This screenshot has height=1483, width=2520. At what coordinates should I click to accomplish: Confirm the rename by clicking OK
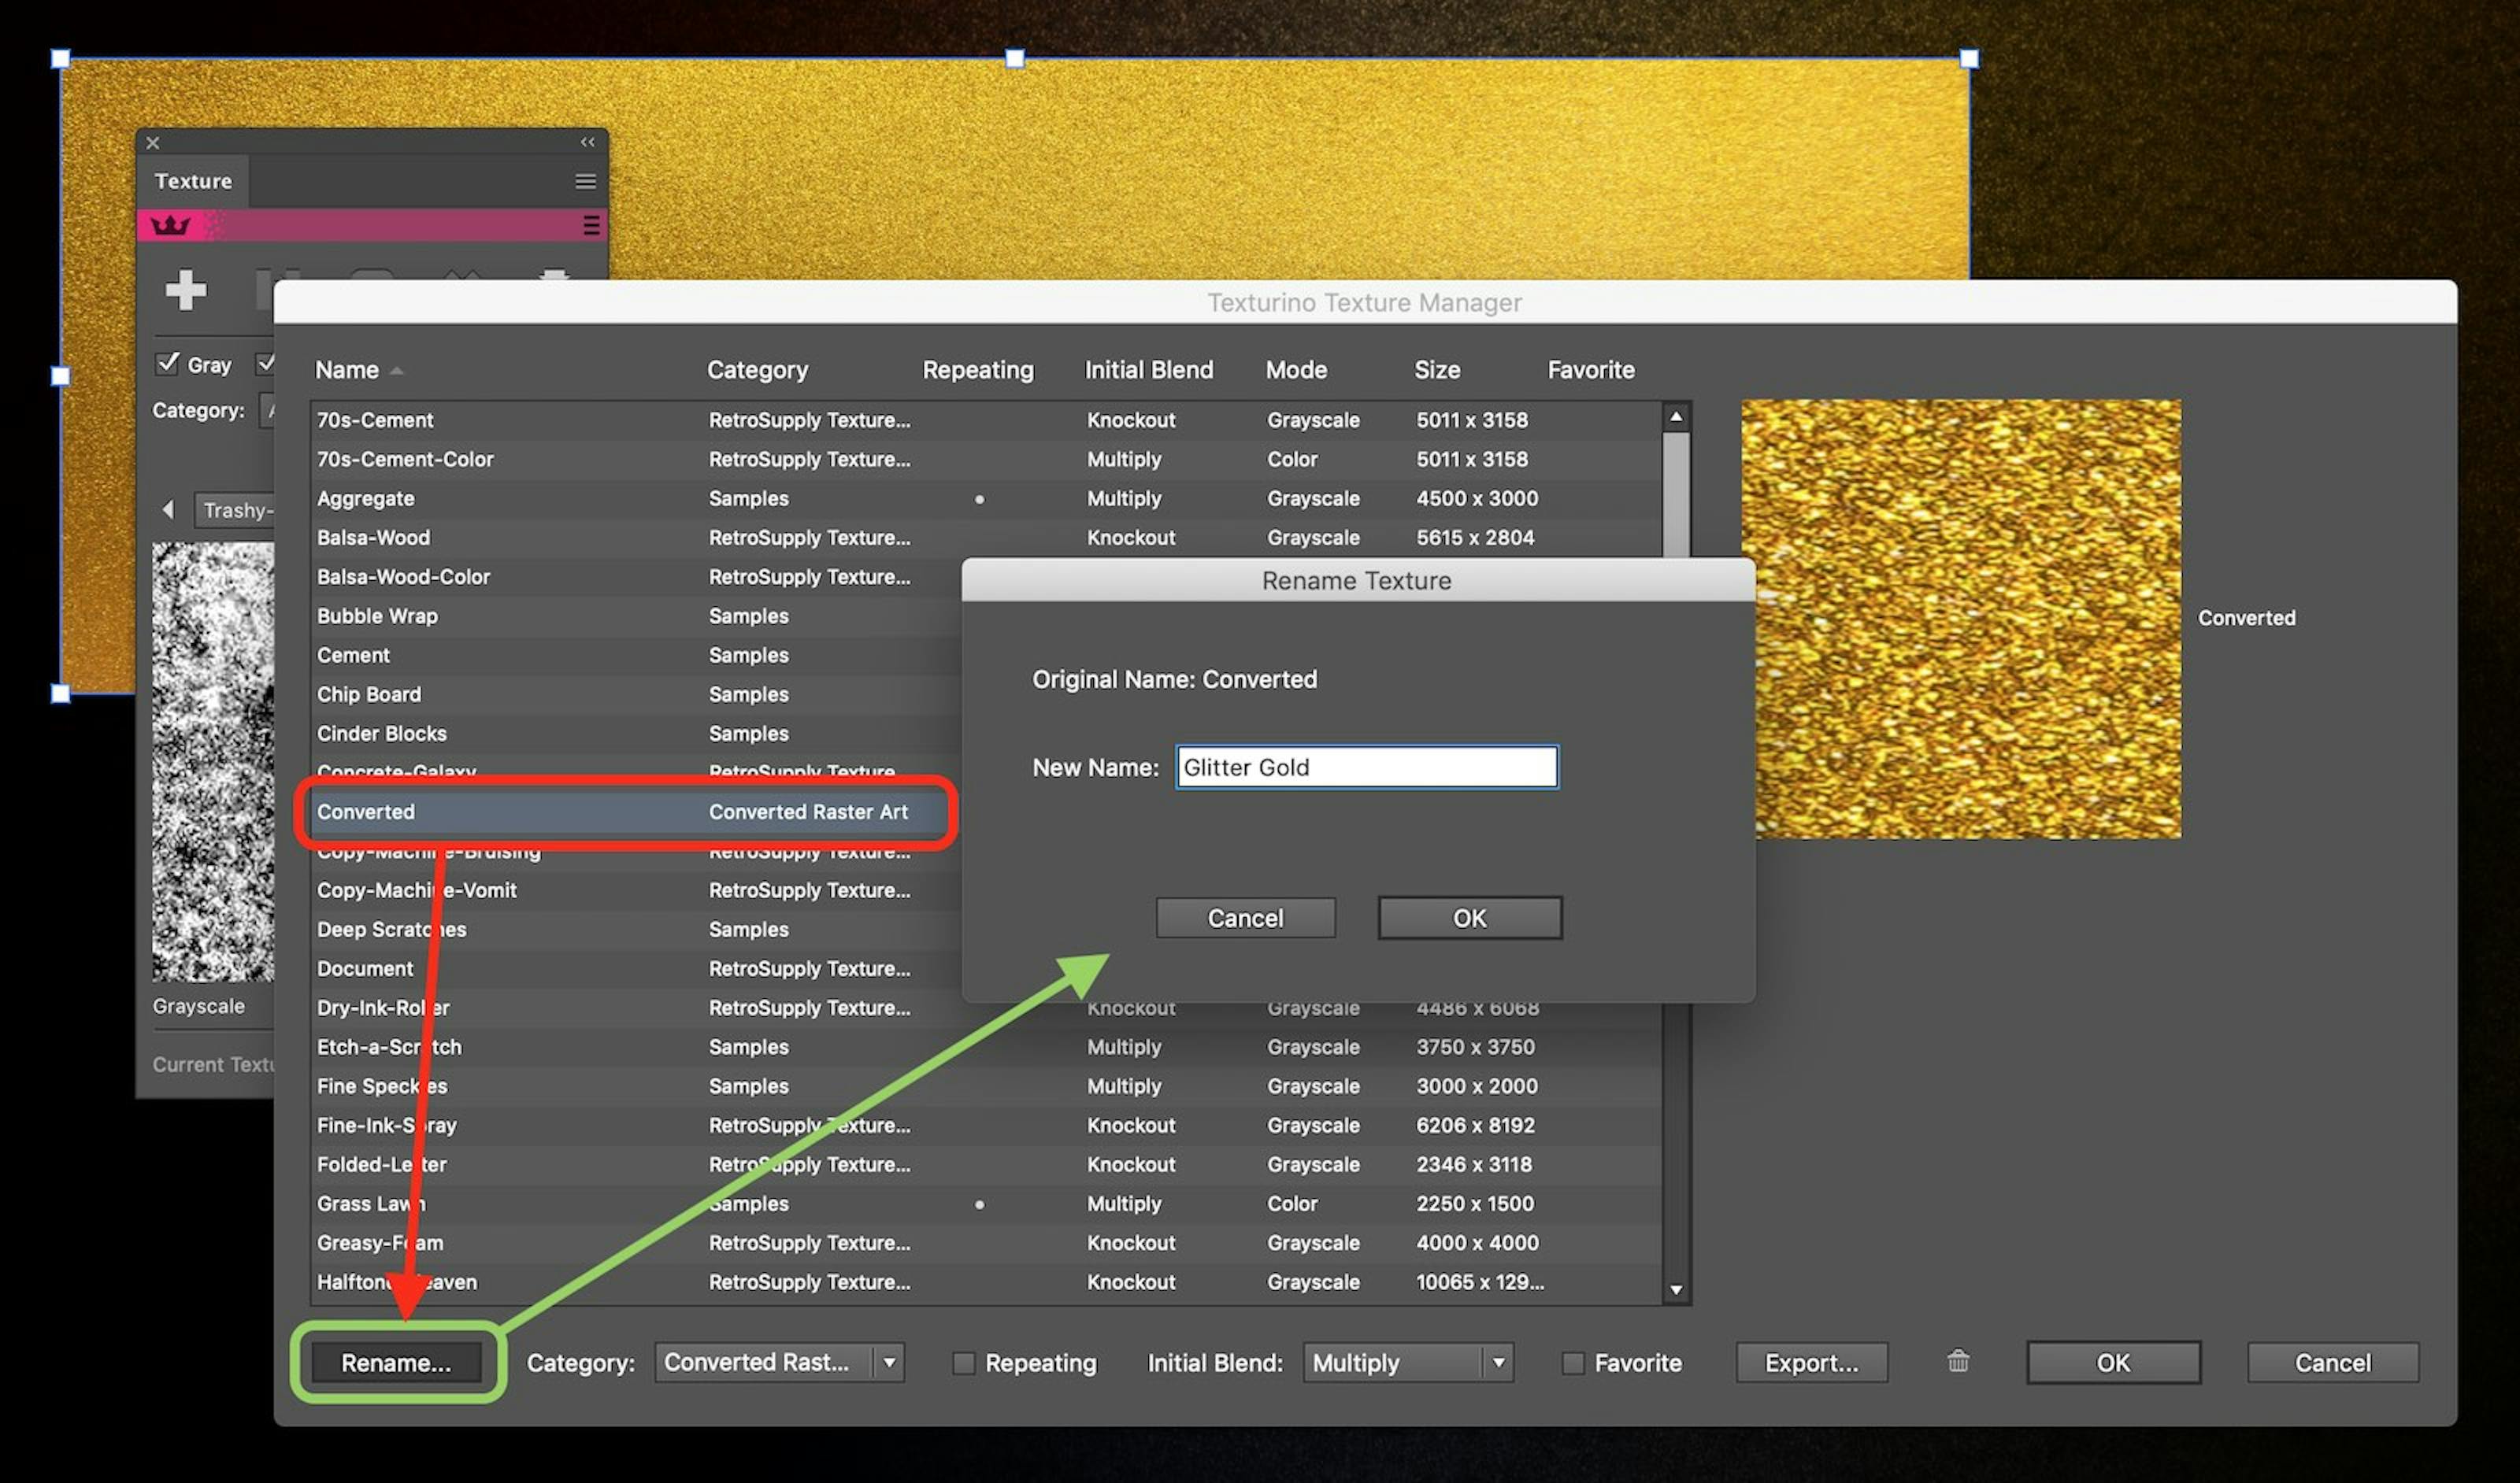click(1469, 917)
